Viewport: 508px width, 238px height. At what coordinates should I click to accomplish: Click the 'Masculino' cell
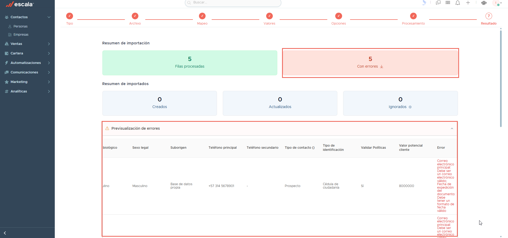tap(140, 186)
